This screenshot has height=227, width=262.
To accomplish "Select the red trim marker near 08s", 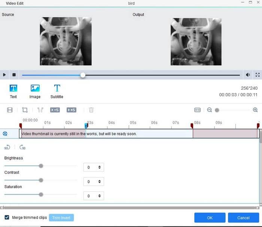I will [192, 126].
